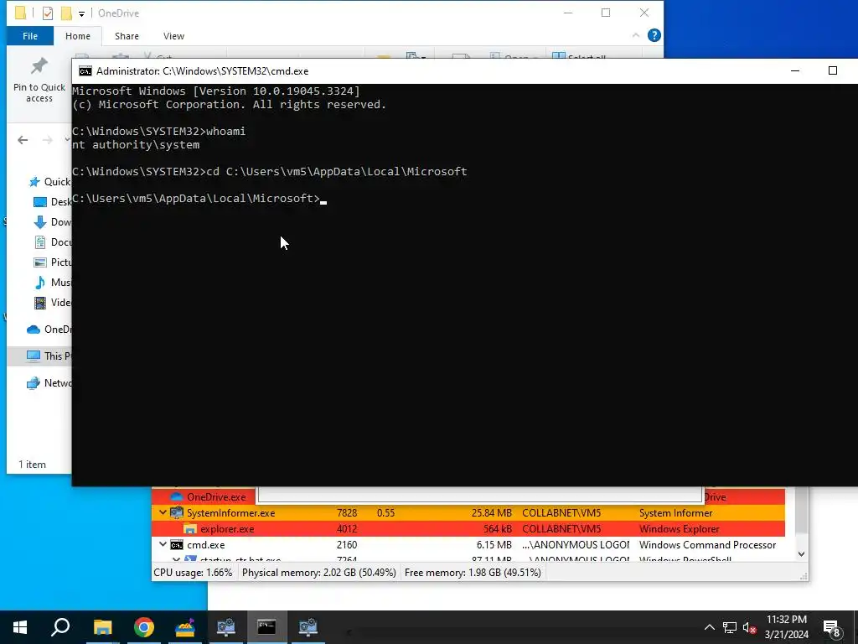Minimize the cmd.exe window

point(795,70)
